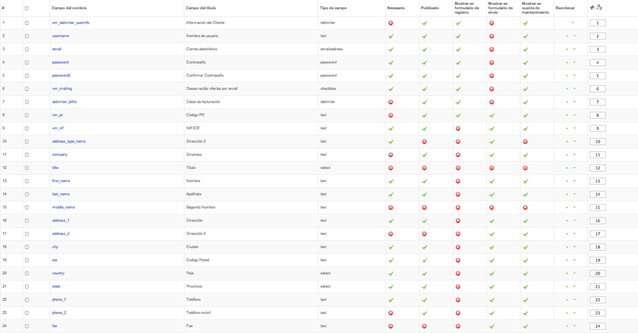Open the password2 field link
The width and height of the screenshot is (638, 333).
point(61,75)
